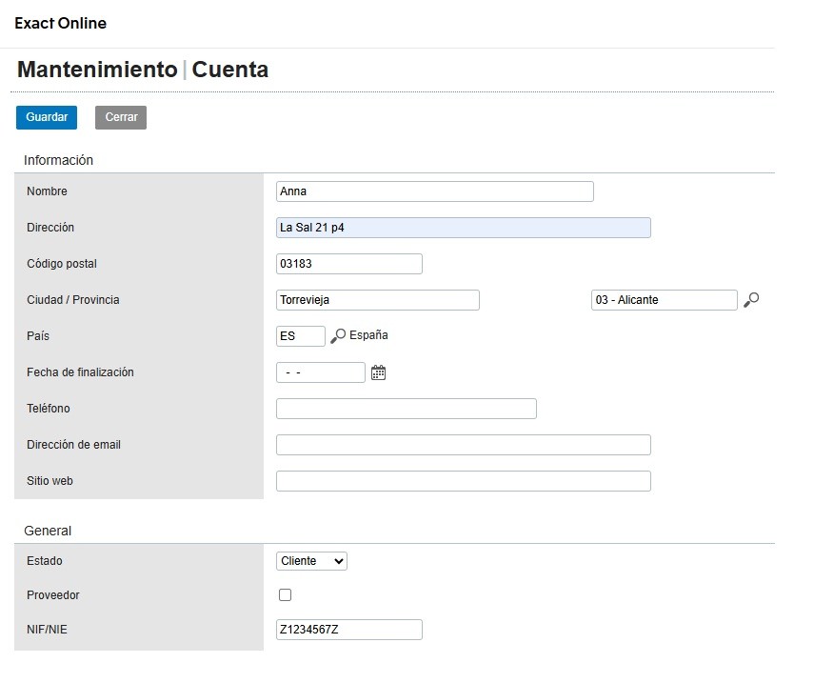Select the Sitio web input field
Image resolution: width=814 pixels, height=683 pixels.
(x=463, y=481)
